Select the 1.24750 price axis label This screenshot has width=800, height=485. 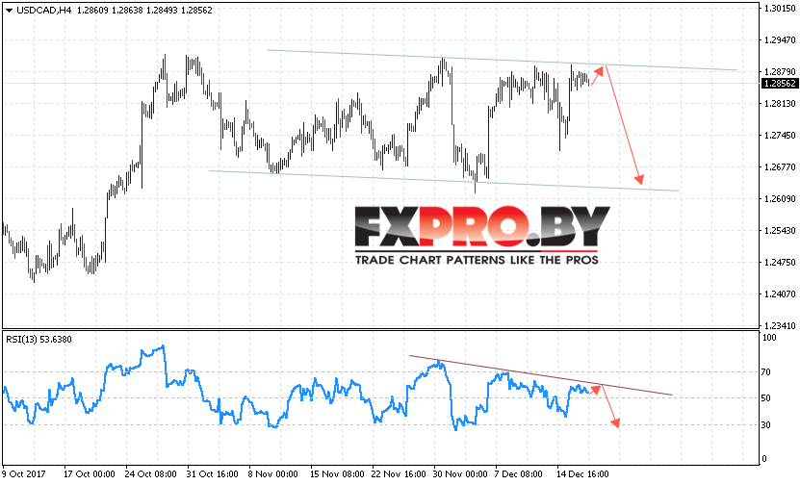tap(780, 262)
